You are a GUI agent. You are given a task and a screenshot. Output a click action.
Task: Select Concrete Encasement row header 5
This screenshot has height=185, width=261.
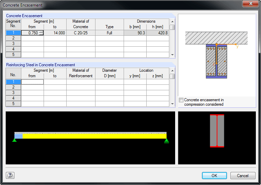click(13, 55)
